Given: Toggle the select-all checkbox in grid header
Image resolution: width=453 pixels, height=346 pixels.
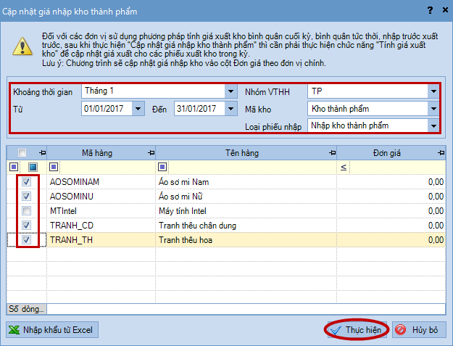Looking at the screenshot, I should (x=22, y=153).
